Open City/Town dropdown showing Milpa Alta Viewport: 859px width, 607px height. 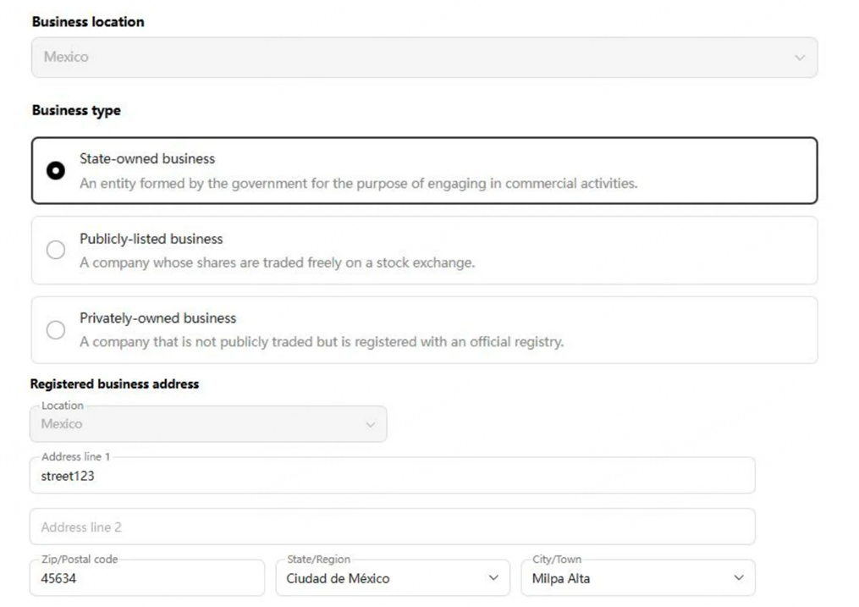[638, 578]
